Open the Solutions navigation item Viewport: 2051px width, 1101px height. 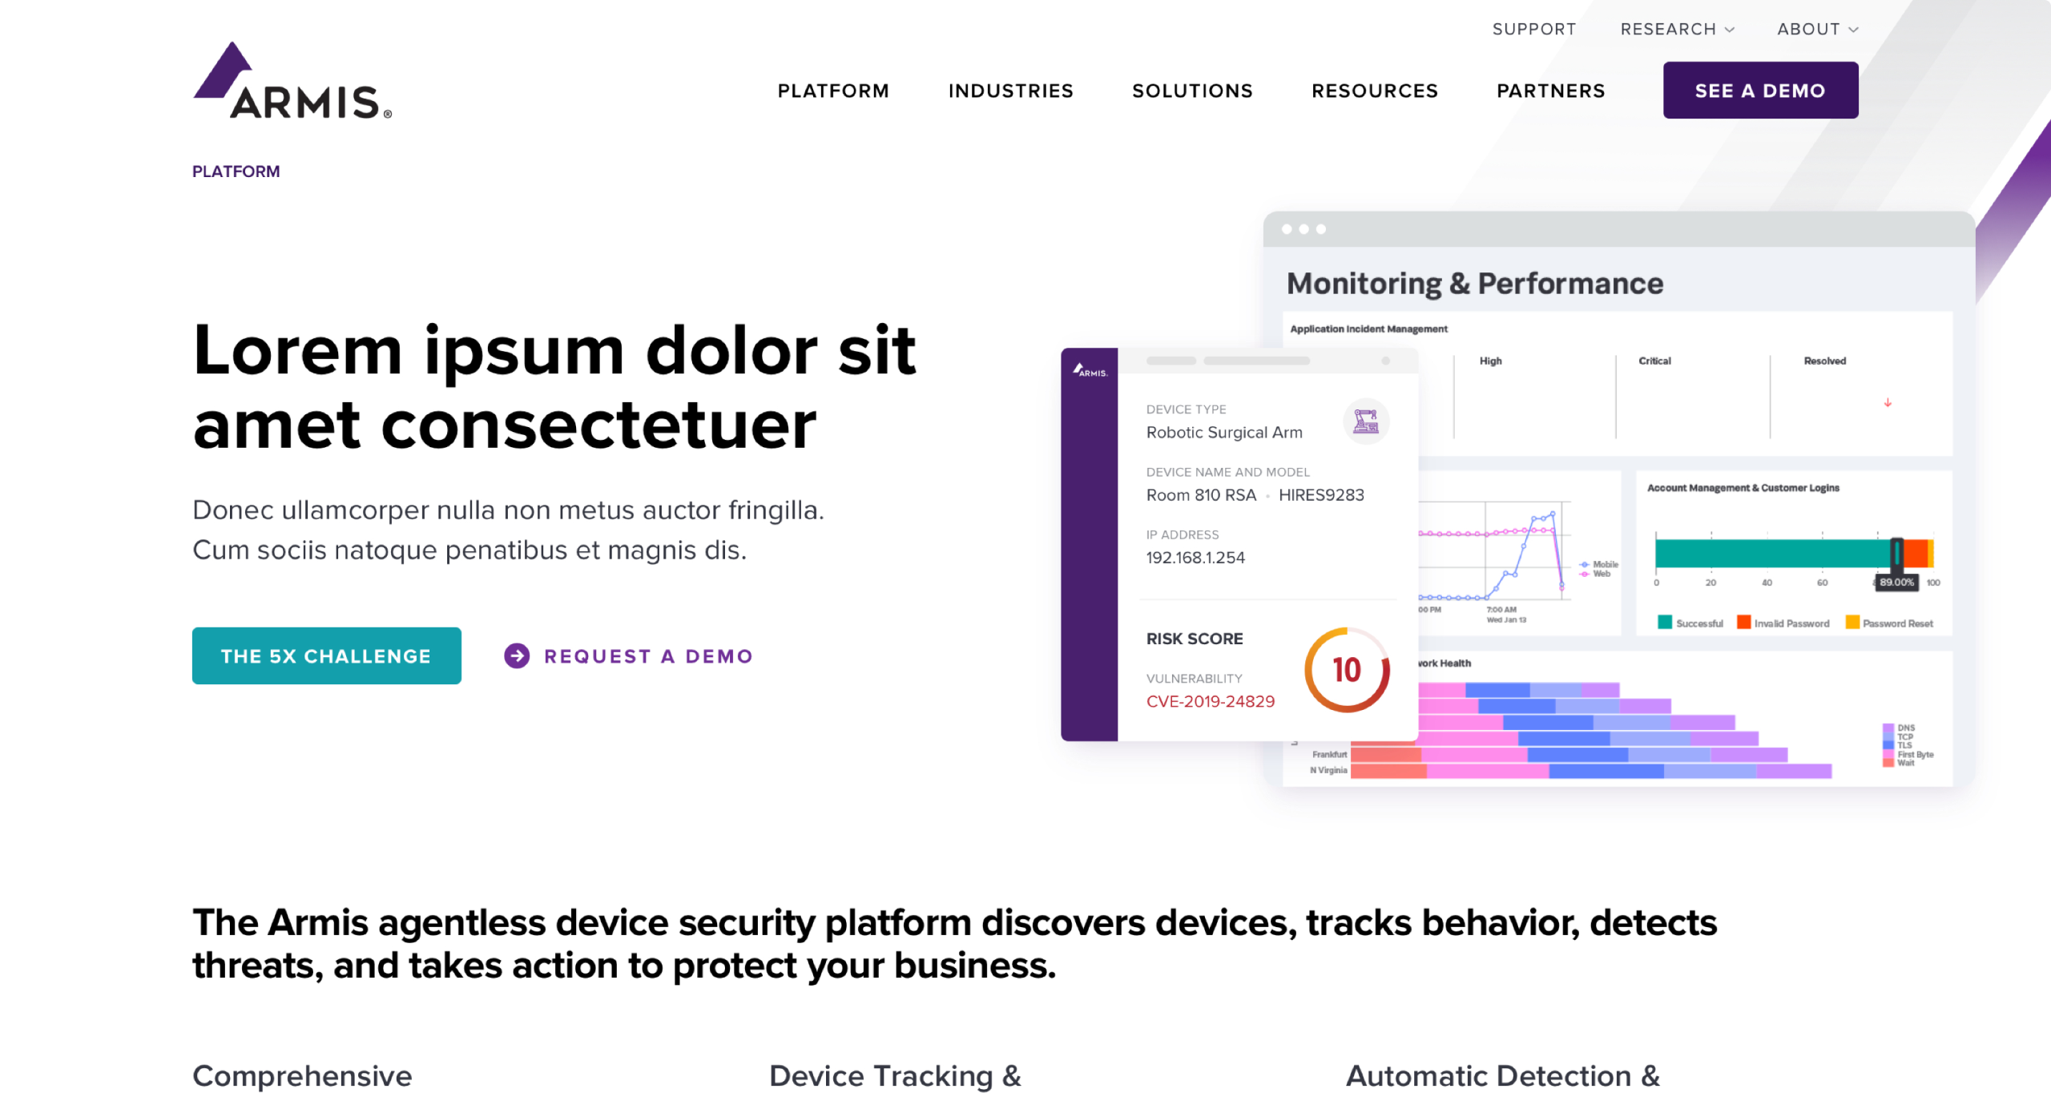[x=1192, y=91]
